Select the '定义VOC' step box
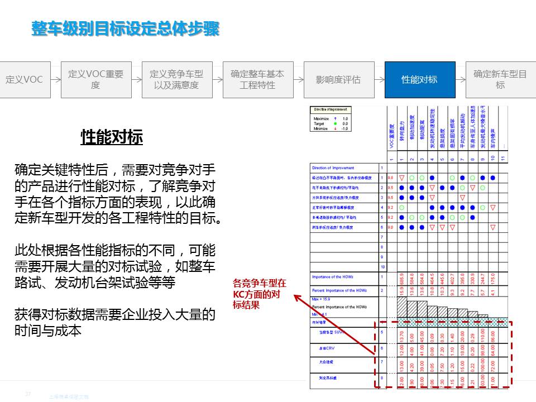This screenshot has height=402, width=536. [25, 80]
